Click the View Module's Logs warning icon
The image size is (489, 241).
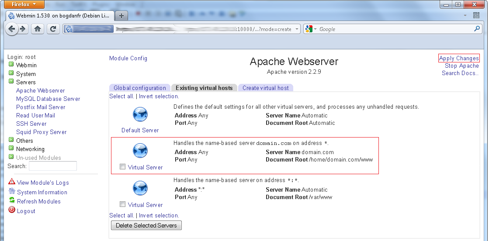[12, 182]
